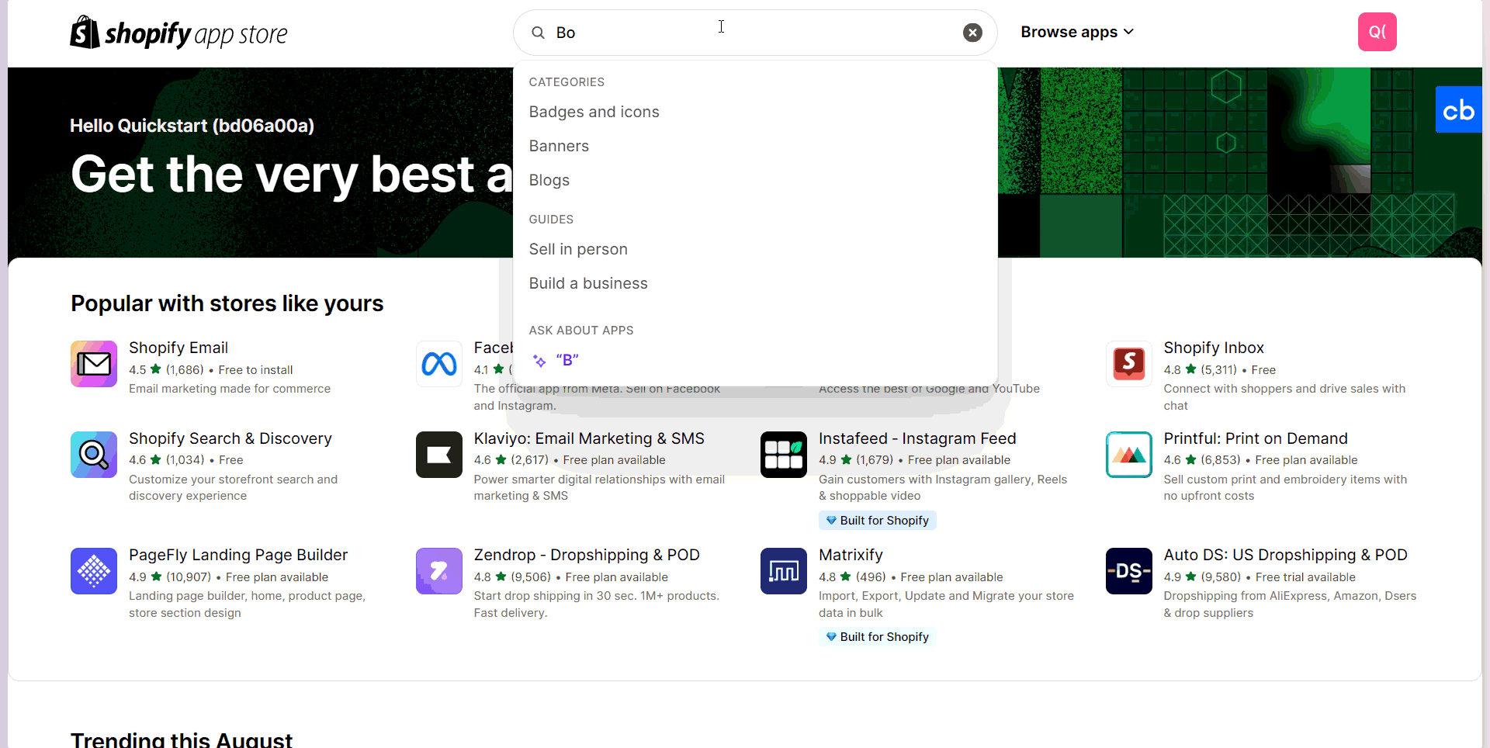Open the Matrixify title link

coord(851,555)
